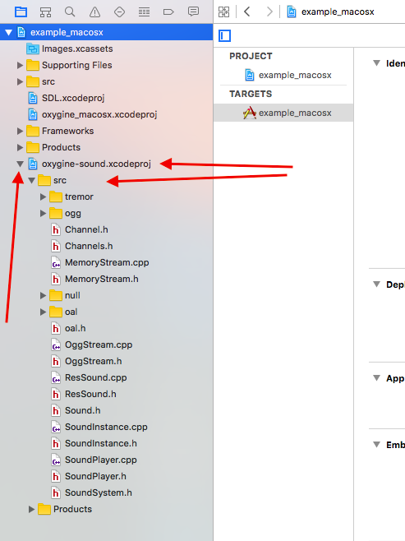Open the Symbol navigator hierarchy icon

pos(45,12)
